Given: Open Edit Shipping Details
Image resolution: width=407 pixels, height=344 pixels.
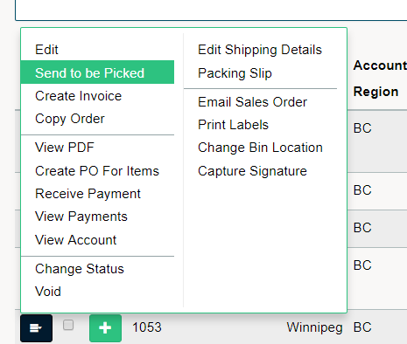Looking at the screenshot, I should click(x=260, y=50).
